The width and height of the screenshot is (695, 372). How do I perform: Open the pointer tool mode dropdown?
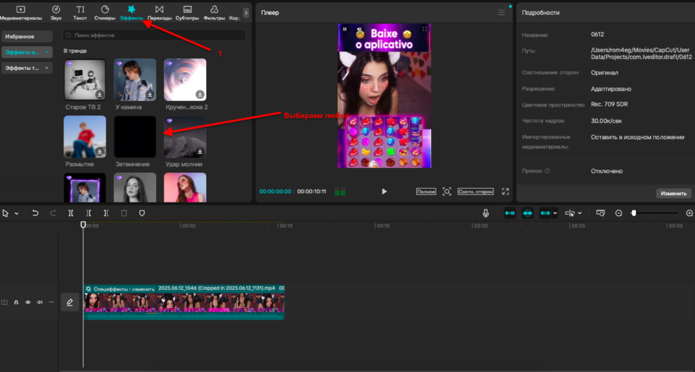click(17, 214)
